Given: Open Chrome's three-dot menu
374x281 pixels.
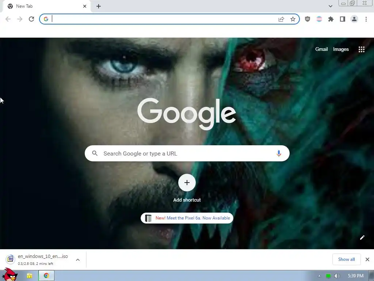Looking at the screenshot, I should coord(366,19).
